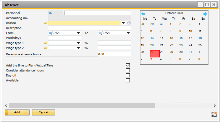Go to previous month in calendar

[x=143, y=14]
